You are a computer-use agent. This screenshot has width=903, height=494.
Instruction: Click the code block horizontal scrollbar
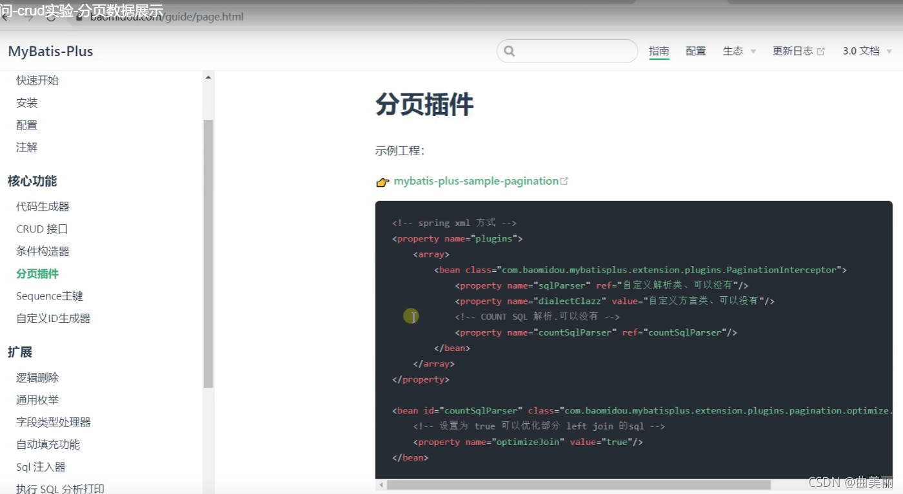coord(579,484)
